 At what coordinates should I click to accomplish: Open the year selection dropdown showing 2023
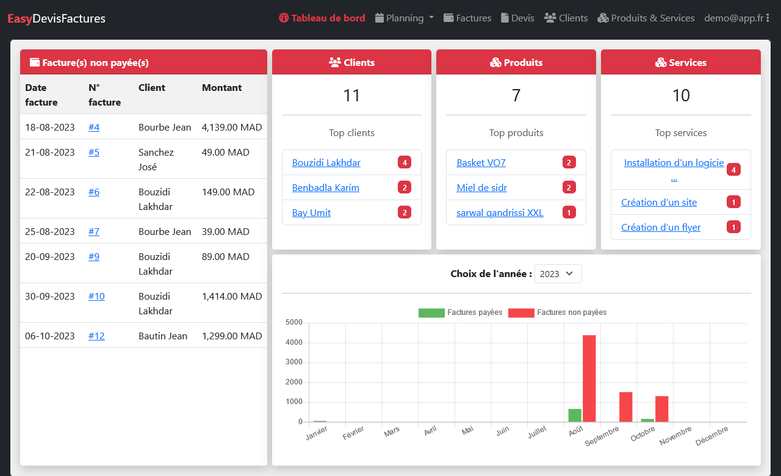coord(558,274)
